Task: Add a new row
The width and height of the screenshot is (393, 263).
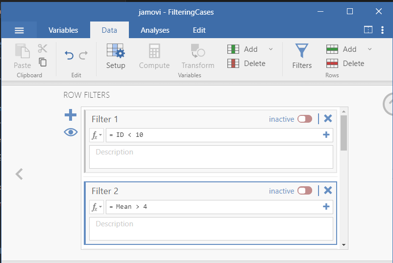Action: [x=342, y=49]
